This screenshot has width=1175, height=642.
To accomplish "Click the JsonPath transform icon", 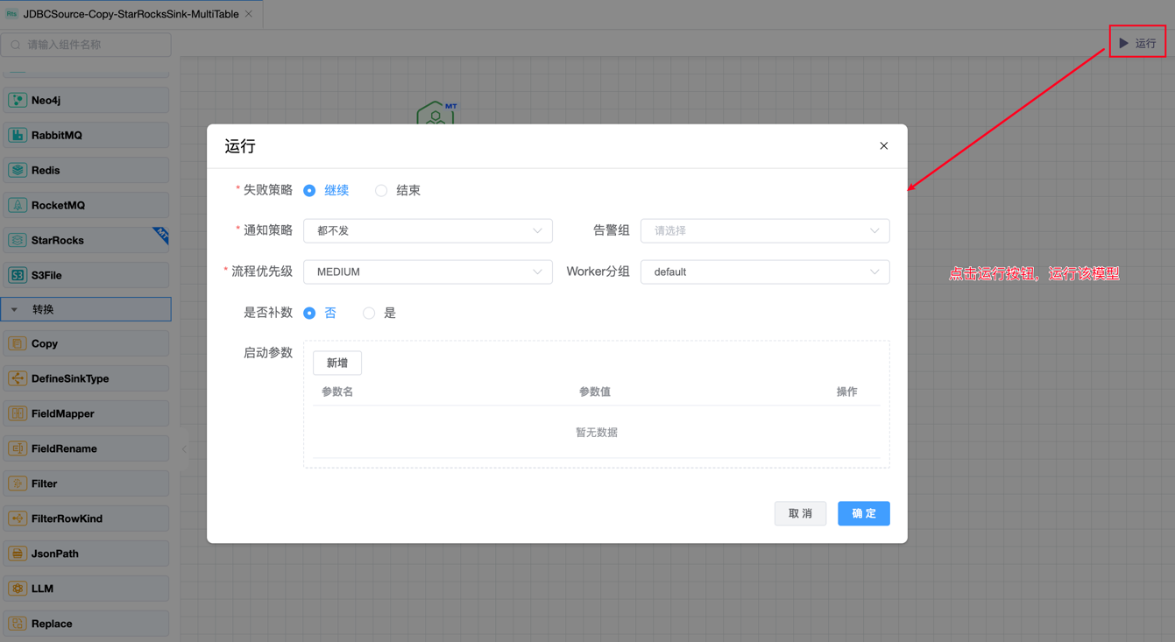I will tap(18, 554).
